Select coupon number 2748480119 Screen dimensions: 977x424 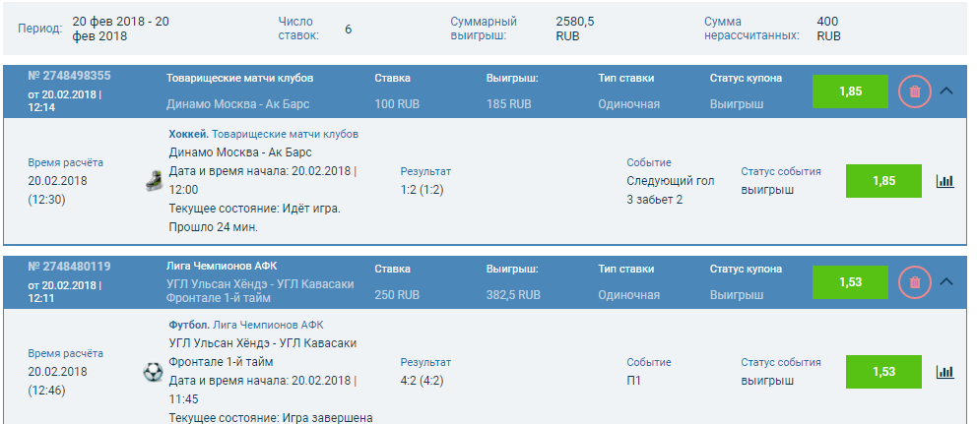[69, 267]
